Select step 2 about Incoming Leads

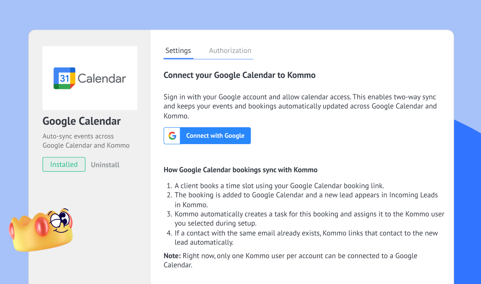click(306, 200)
